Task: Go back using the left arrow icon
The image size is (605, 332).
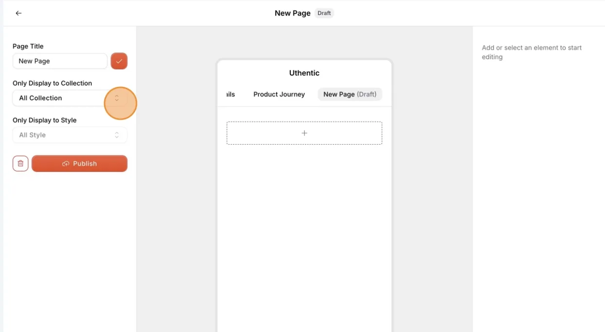Action: coord(18,13)
